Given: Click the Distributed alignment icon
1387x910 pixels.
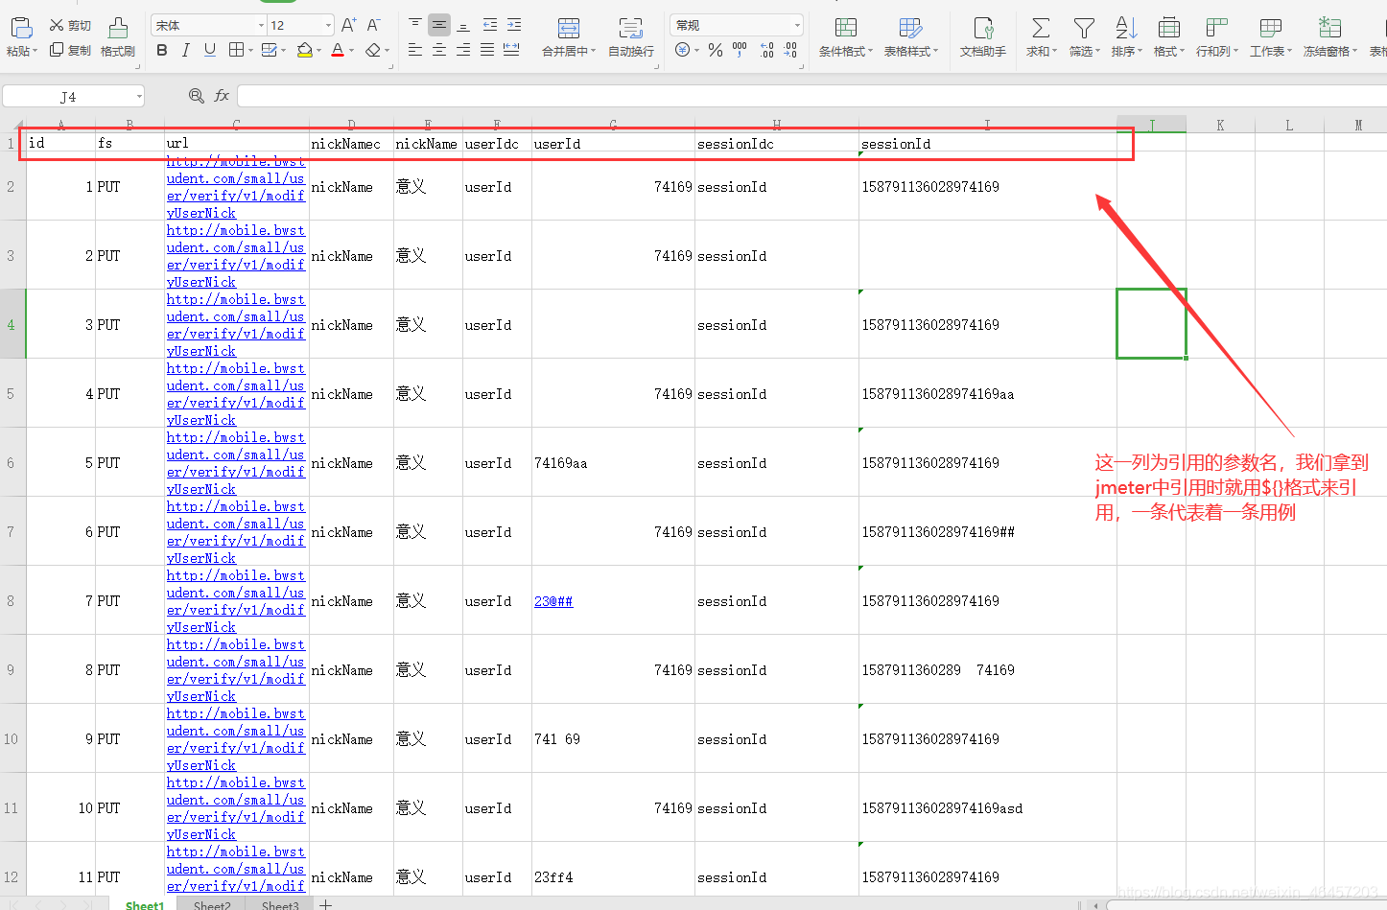Looking at the screenshot, I should click(x=511, y=50).
